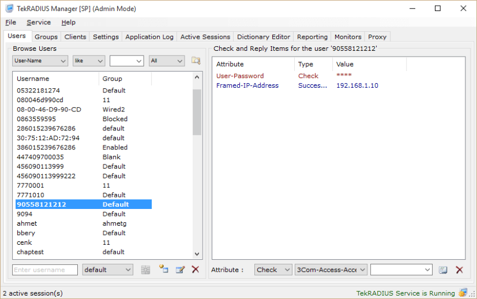
Task: Select user chaptest
Action: pos(84,252)
